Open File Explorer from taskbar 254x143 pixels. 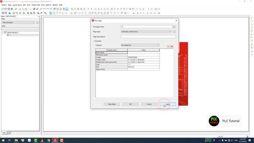[16, 140]
